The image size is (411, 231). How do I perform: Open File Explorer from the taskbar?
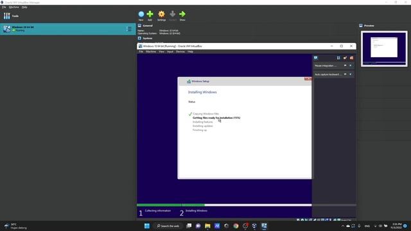tap(207, 226)
